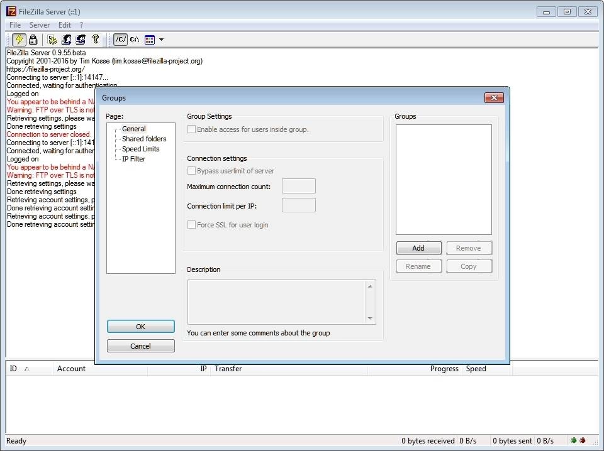
Task: Open the ? help menu
Action: pos(81,25)
